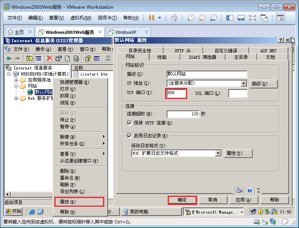Expand the application pools node

(x=16, y=80)
